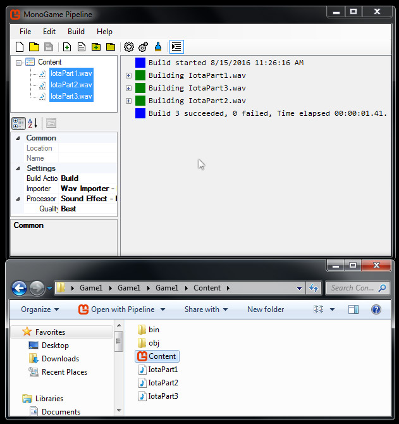
Task: Click the Clean broom icon
Action: pos(157,47)
